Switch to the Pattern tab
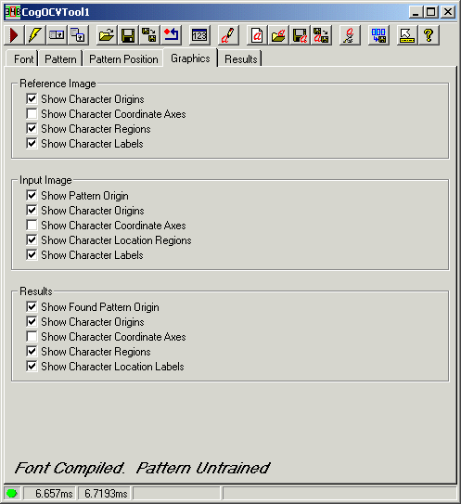461x504 pixels. coord(60,59)
